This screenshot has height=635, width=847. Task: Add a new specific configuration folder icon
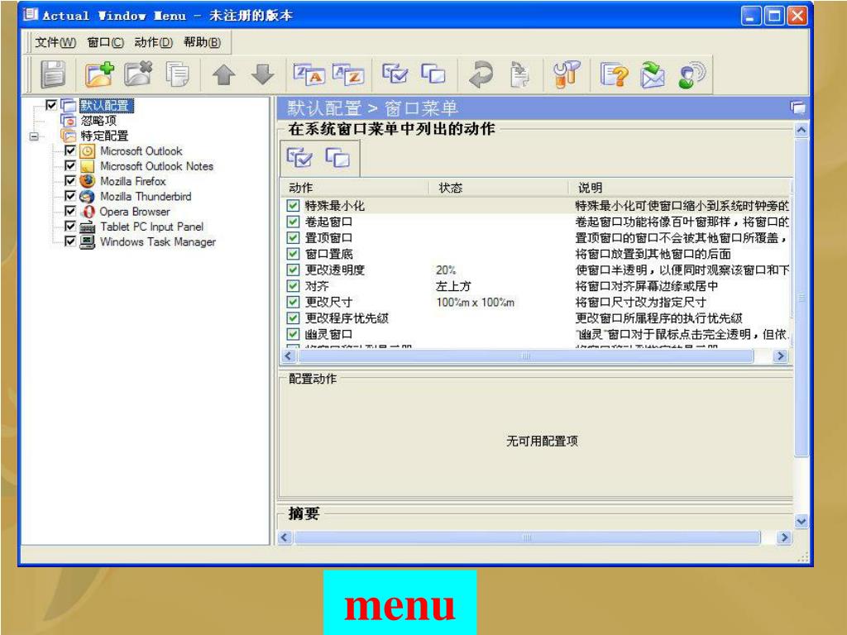point(99,74)
